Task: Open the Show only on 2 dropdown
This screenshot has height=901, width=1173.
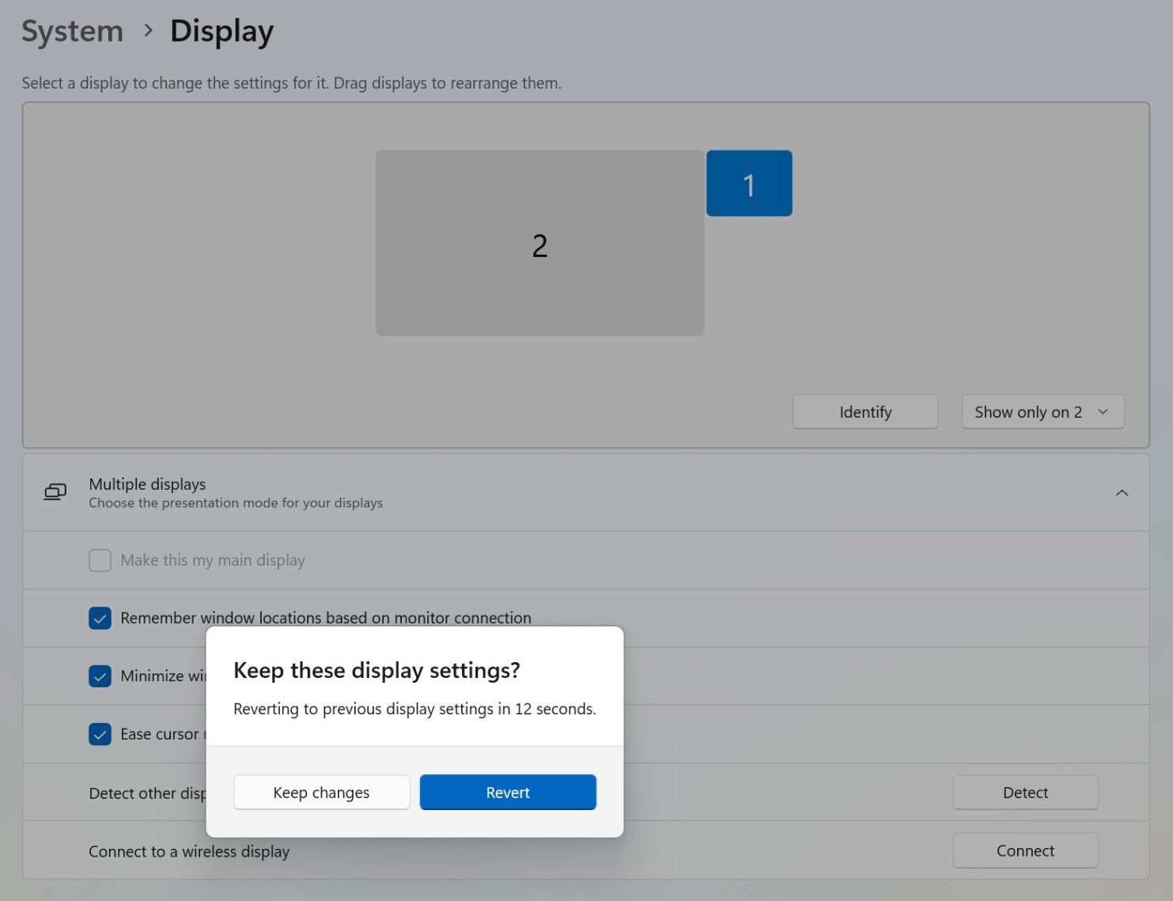Action: pyautogui.click(x=1042, y=411)
